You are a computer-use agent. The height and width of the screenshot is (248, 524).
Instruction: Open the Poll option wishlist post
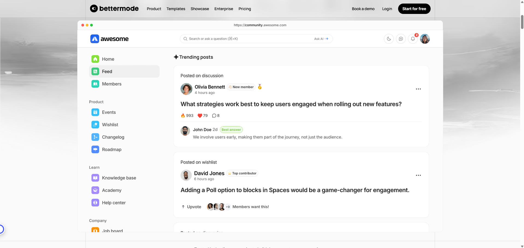point(295,190)
